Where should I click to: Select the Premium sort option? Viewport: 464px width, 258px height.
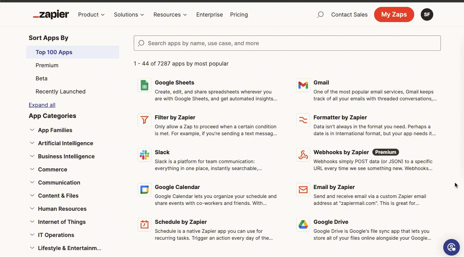47,65
